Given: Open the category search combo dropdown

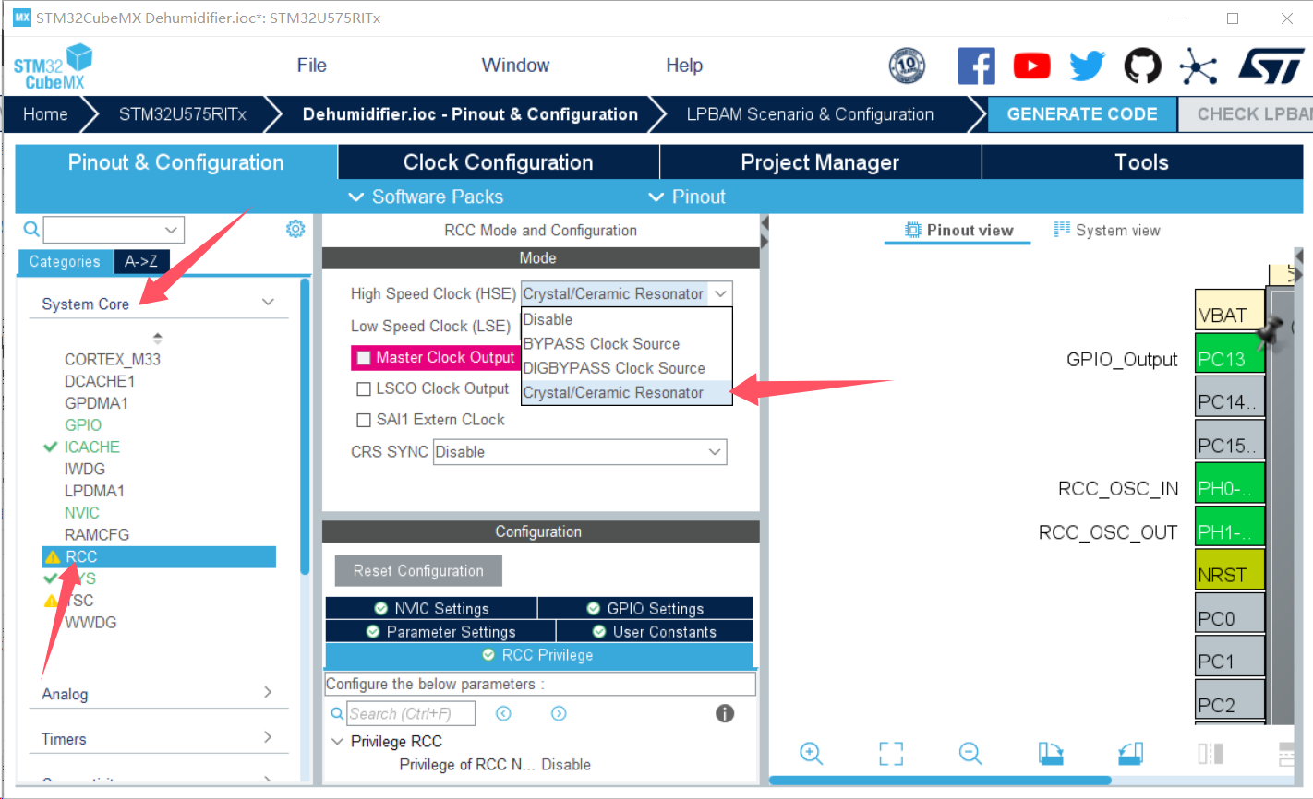Looking at the screenshot, I should (171, 230).
